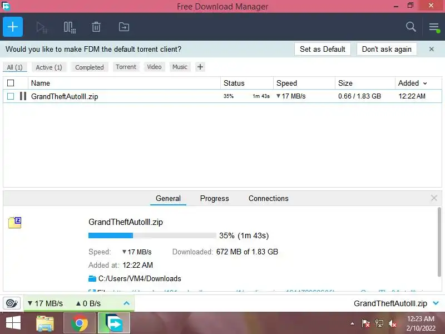Screen dimensions: 445x334
Task: Switch to the All (1) filter tab
Action: pos(15,67)
